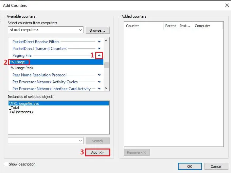The width and height of the screenshot is (231, 173).
Task: Click the Peer Name Resolution Protocol label
Action: 40,75
